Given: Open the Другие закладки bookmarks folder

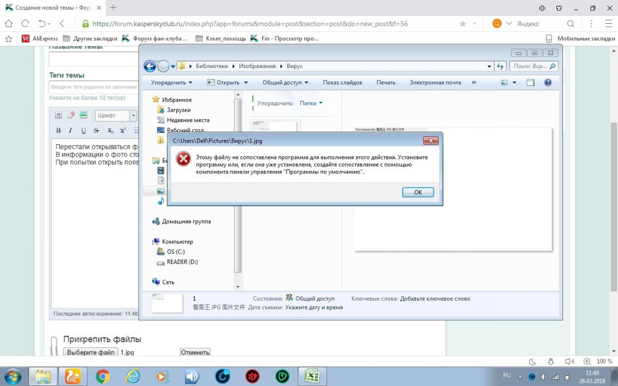Looking at the screenshot, I should 90,39.
